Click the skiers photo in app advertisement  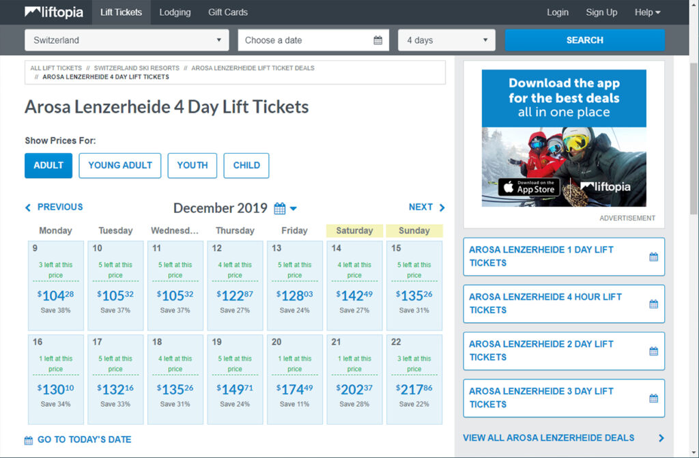[564, 167]
